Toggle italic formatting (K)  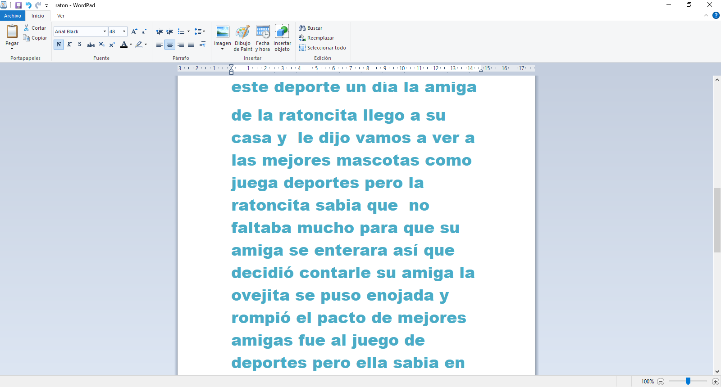point(69,45)
